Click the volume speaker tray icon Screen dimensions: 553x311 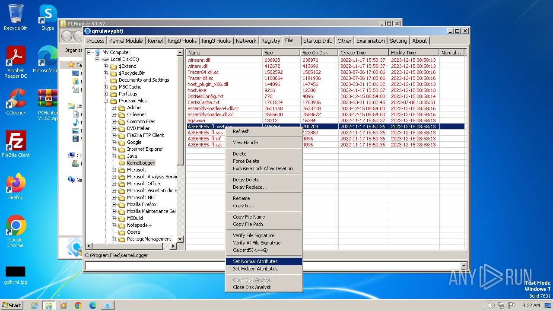[490, 305]
